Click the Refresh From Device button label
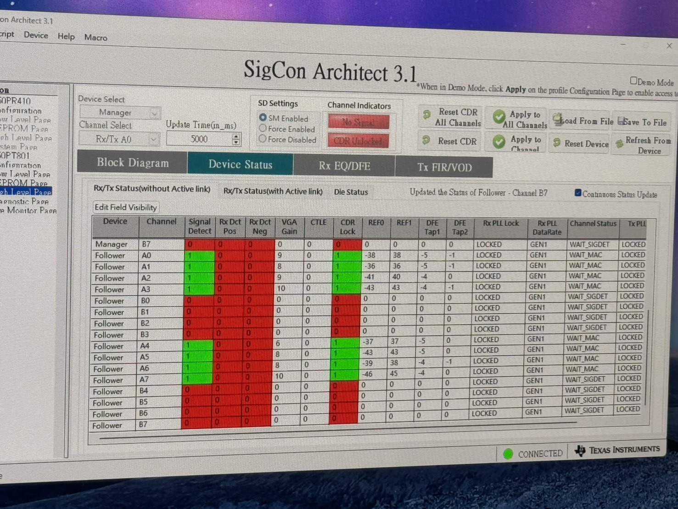 click(648, 145)
